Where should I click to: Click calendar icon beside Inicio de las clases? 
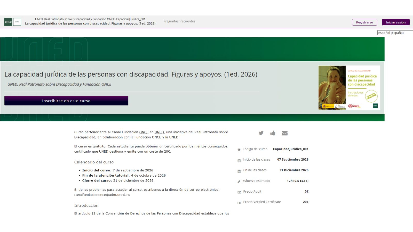click(x=239, y=160)
